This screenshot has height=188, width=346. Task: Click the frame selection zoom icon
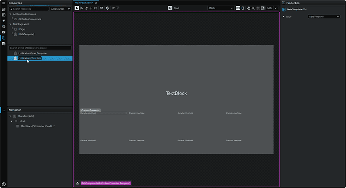(263, 8)
